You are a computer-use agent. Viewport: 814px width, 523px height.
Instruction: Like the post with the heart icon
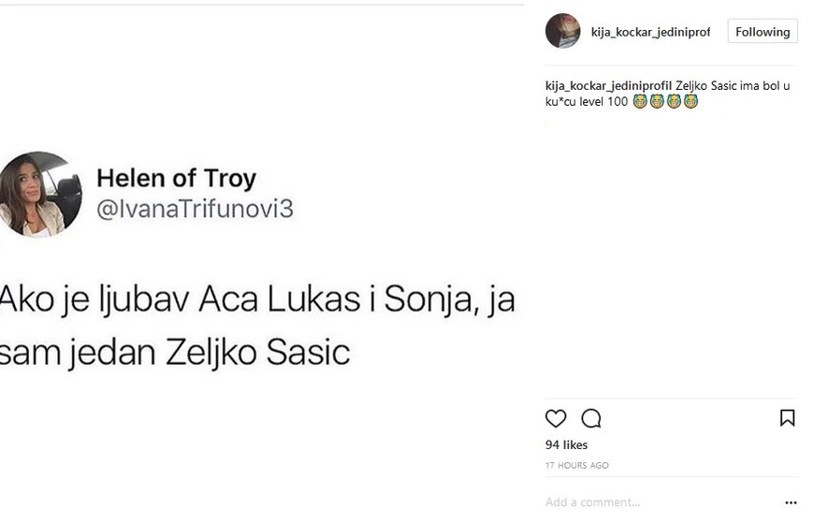coord(556,418)
